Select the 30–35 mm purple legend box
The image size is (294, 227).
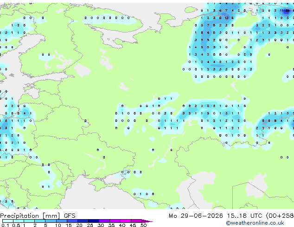click(104, 221)
